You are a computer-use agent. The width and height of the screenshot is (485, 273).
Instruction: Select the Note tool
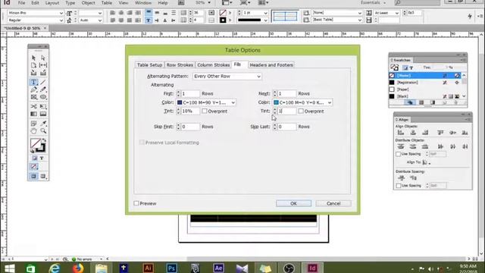33,124
